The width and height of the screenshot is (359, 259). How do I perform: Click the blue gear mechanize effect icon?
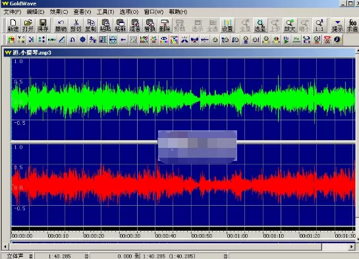click(82, 39)
